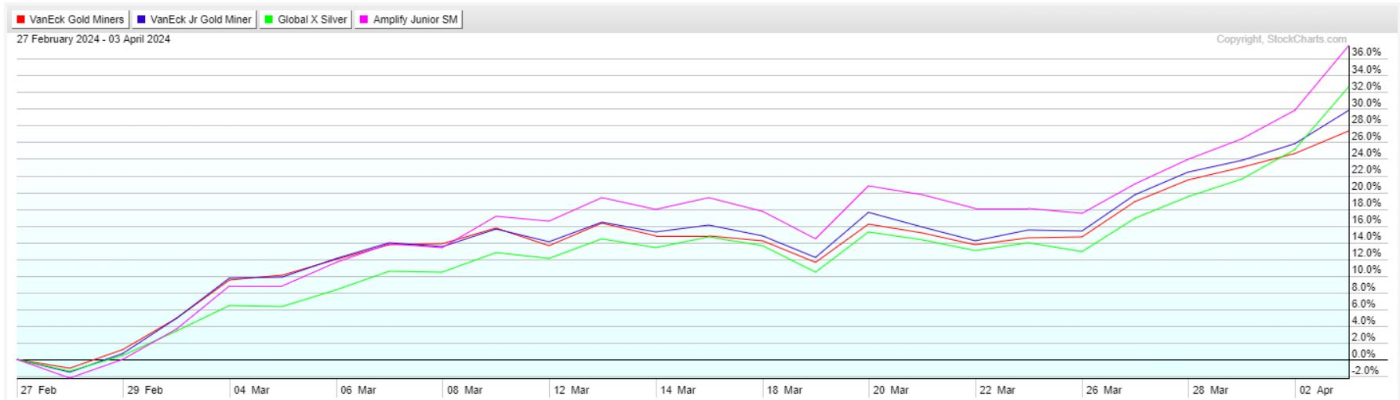
Task: Click the blue swatch for VanEck Jr Gold Miner
Action: point(141,20)
